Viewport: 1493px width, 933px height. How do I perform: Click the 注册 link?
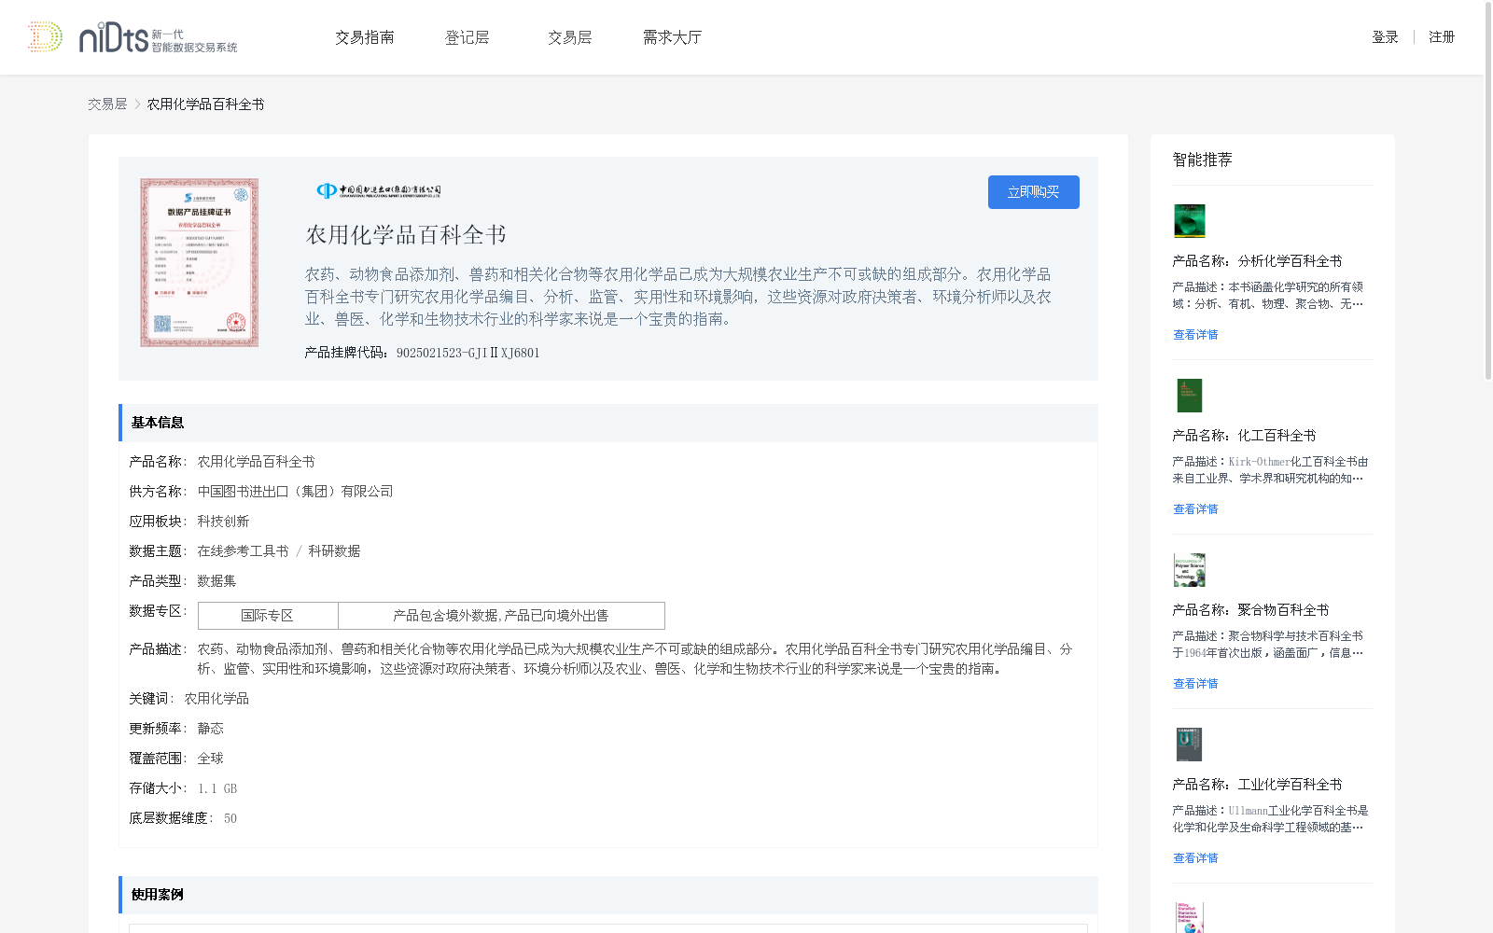(1442, 37)
